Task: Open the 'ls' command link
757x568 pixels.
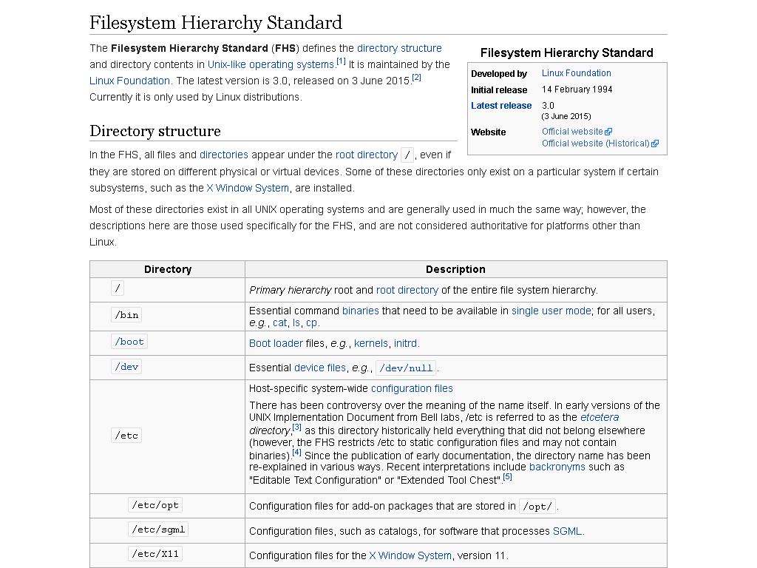Action: (296, 322)
